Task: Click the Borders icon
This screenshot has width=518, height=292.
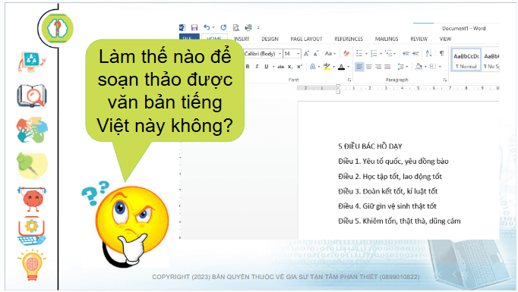Action: pos(432,67)
